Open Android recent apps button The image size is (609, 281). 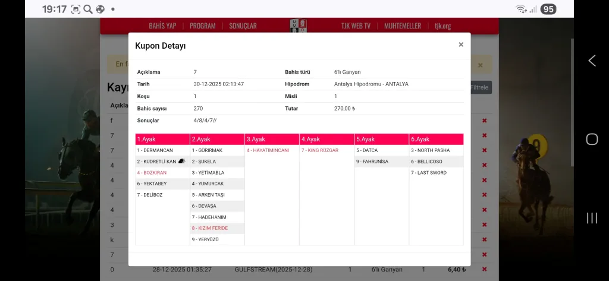(592, 217)
